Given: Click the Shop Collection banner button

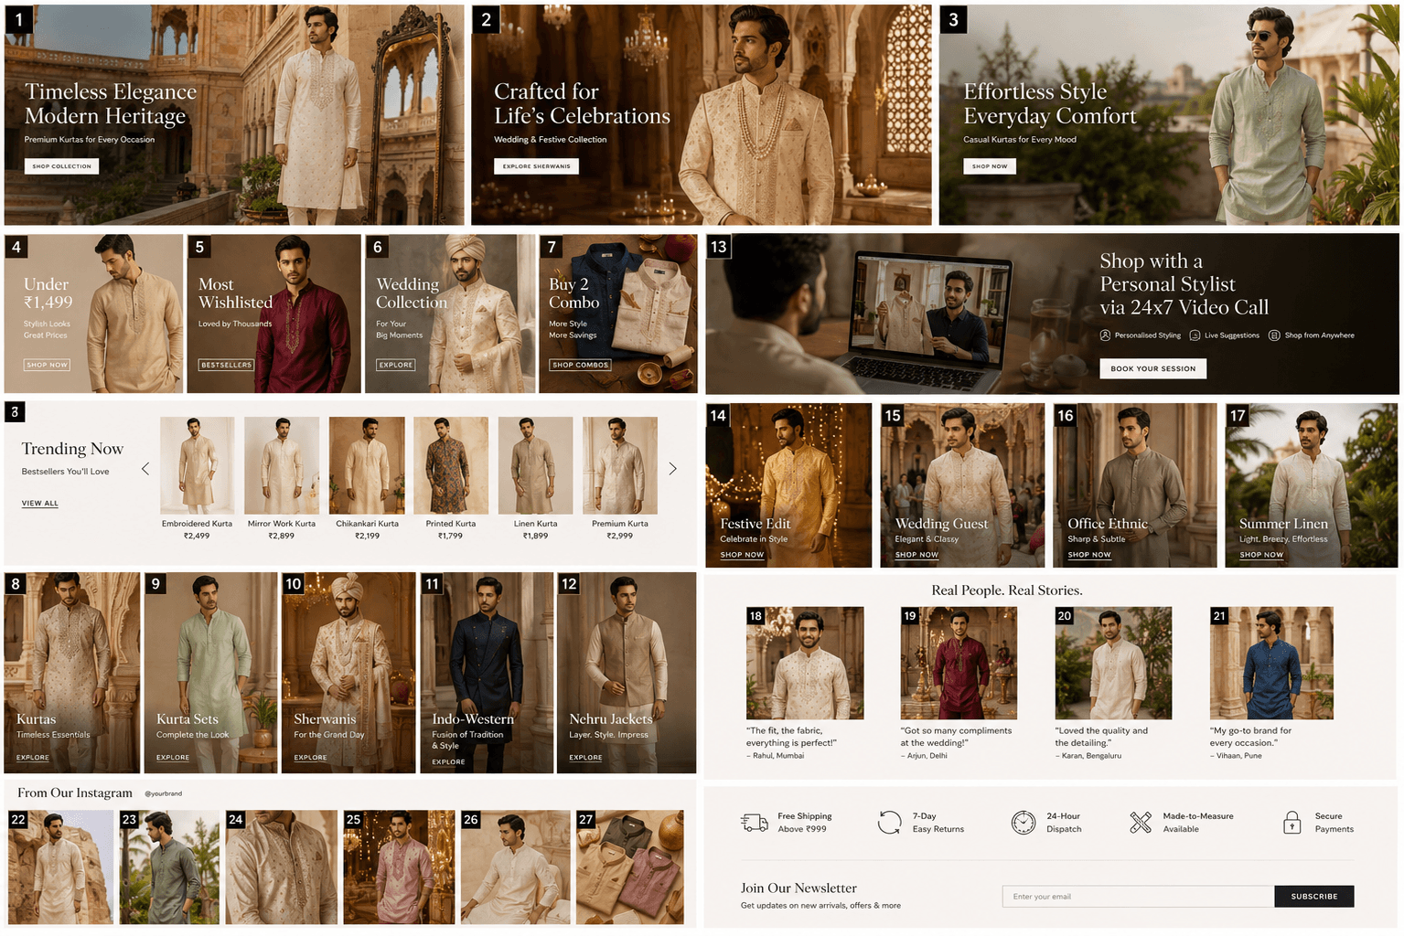Looking at the screenshot, I should [x=62, y=166].
